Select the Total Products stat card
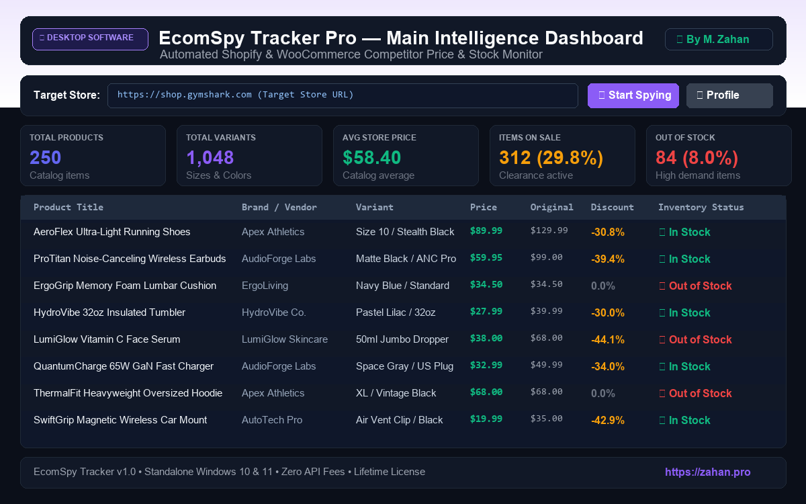Screen dimensions: 806x504 coord(93,155)
